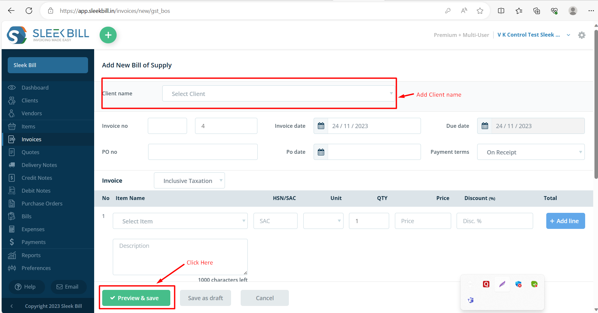
Task: Click the Po date input field
Action: tap(374, 152)
